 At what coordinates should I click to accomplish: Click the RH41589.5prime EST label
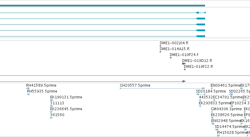pos(41,85)
